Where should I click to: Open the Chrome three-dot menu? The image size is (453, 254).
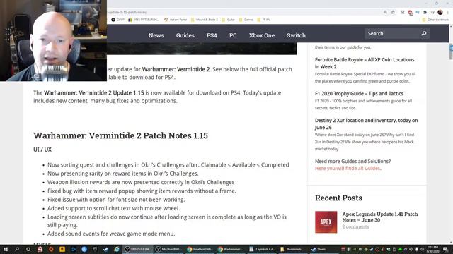coord(448,12)
